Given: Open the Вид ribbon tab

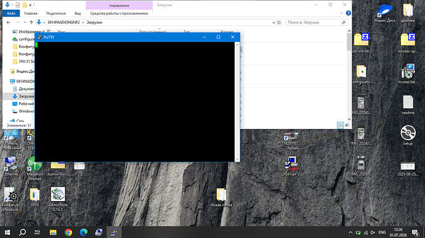Looking at the screenshot, I should 78,14.
